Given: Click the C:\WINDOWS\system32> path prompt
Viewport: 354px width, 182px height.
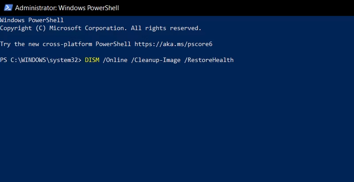Looking at the screenshot, I should (46, 60).
